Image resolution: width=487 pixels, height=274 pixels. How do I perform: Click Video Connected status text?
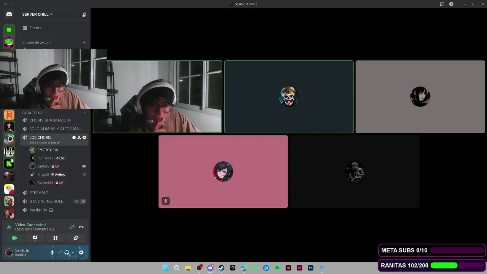coord(30,225)
